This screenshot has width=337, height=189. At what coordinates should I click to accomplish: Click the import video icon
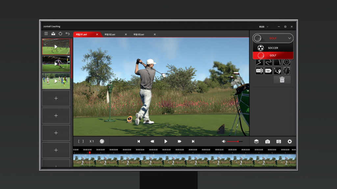tap(53, 34)
